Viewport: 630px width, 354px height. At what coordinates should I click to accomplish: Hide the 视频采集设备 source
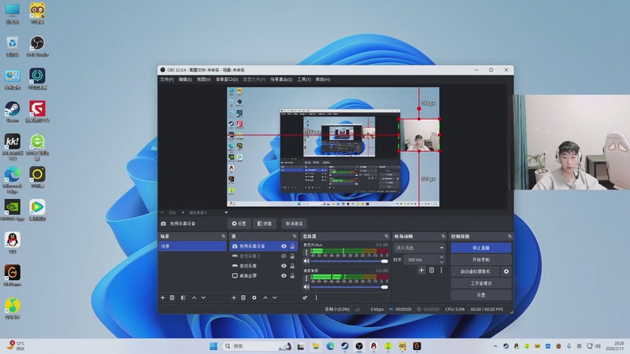click(x=283, y=246)
